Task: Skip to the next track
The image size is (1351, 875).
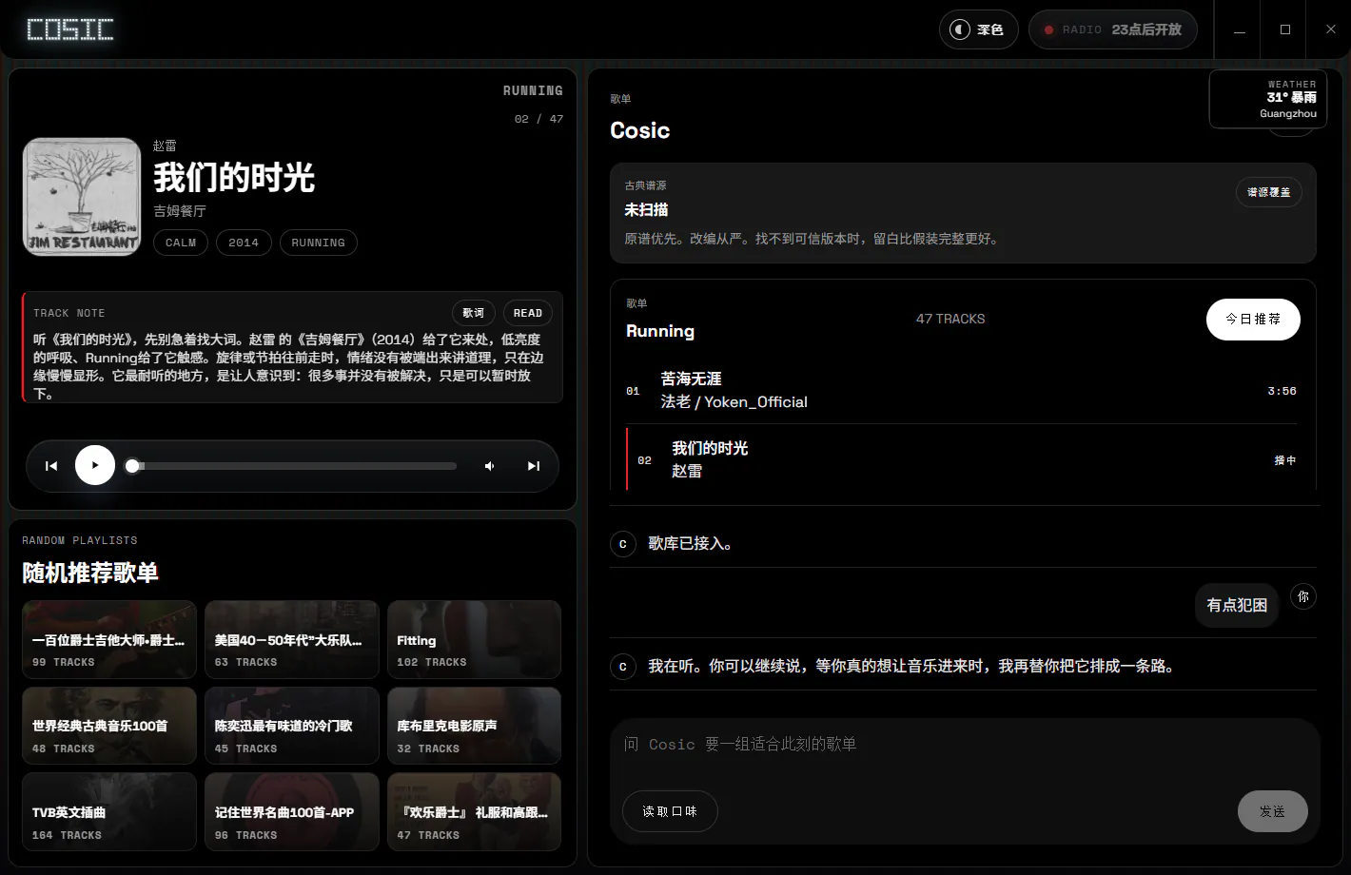Action: [x=533, y=466]
